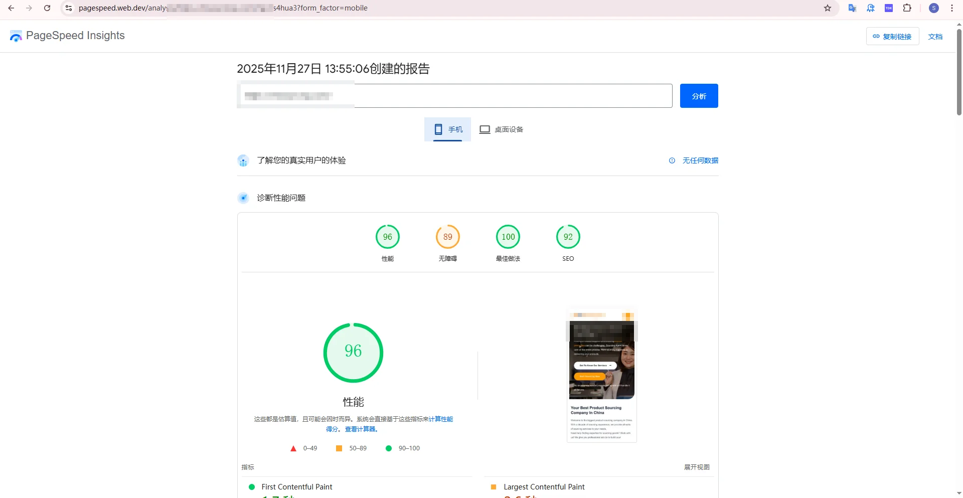Click the bookmark star in the address bar

(x=828, y=8)
